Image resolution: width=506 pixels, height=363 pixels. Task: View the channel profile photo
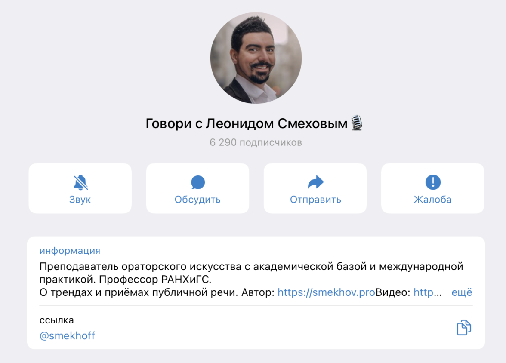click(x=256, y=58)
